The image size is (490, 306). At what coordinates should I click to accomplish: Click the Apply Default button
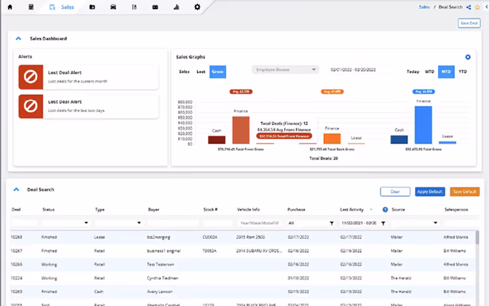pos(429,191)
